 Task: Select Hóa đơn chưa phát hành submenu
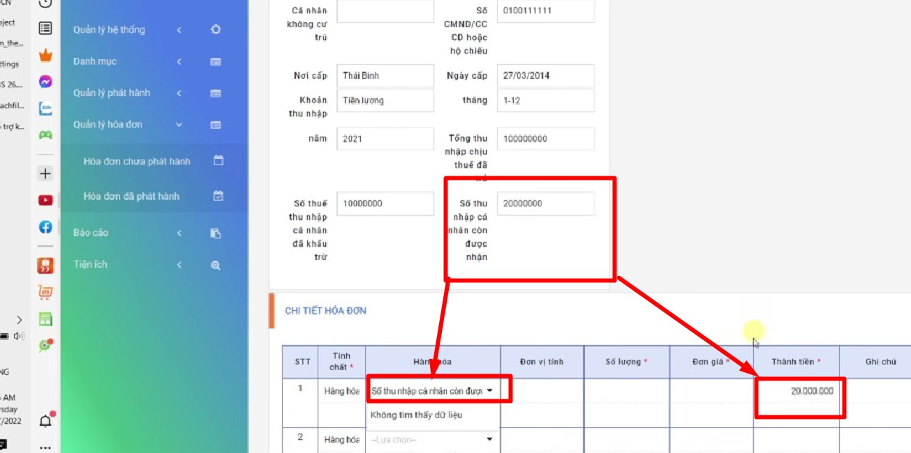point(137,161)
